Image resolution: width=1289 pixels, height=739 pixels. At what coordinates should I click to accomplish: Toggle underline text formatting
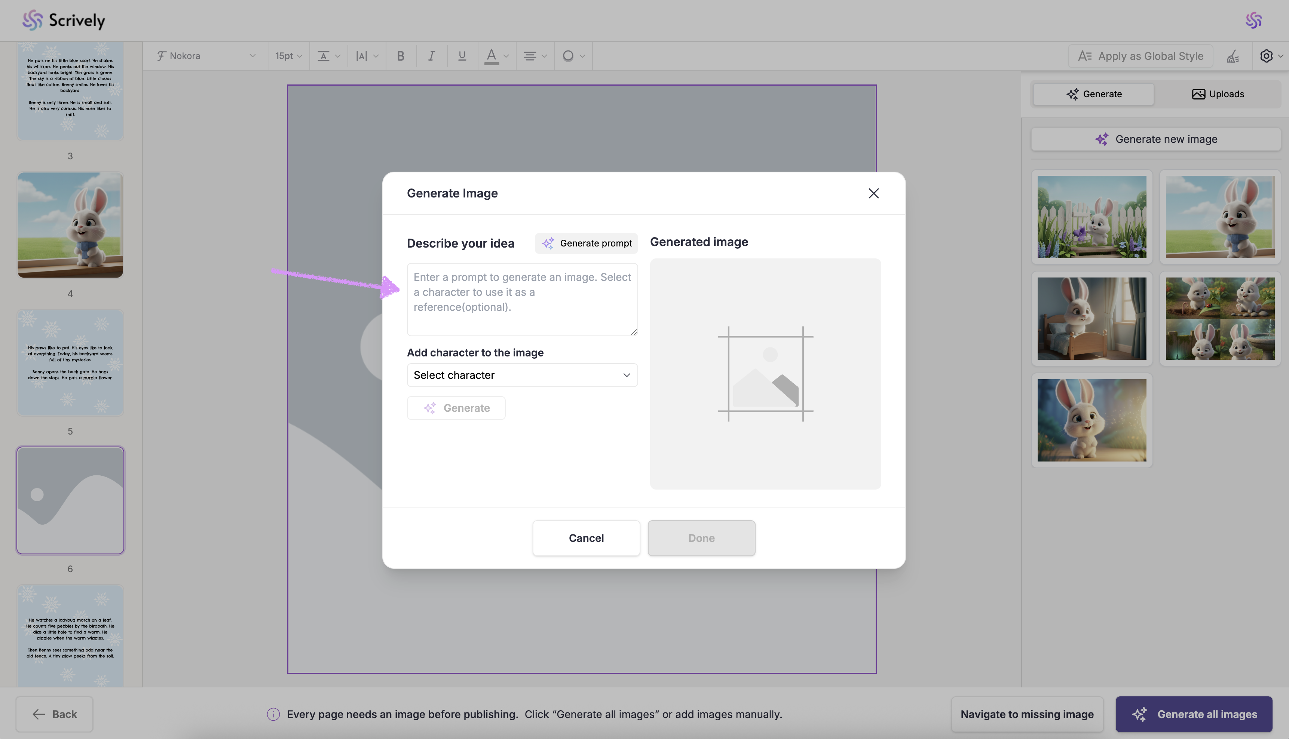coord(462,56)
